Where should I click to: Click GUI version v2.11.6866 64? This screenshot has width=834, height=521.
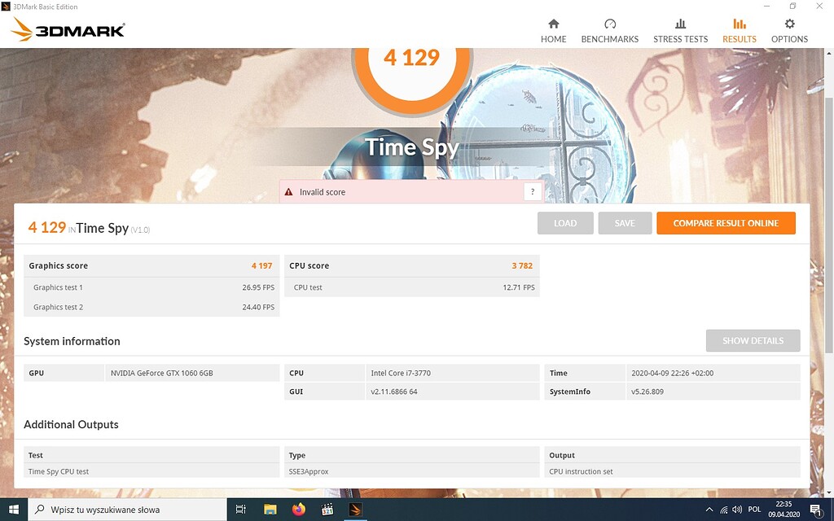394,392
